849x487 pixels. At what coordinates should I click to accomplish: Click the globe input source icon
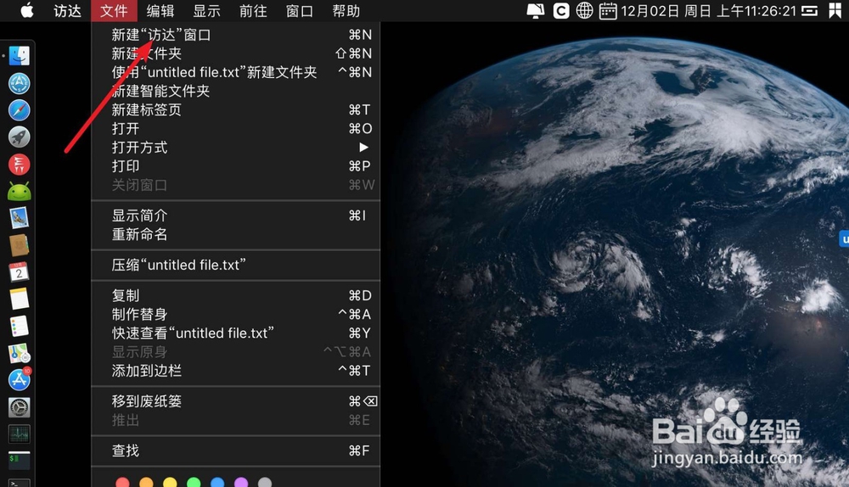click(x=584, y=11)
